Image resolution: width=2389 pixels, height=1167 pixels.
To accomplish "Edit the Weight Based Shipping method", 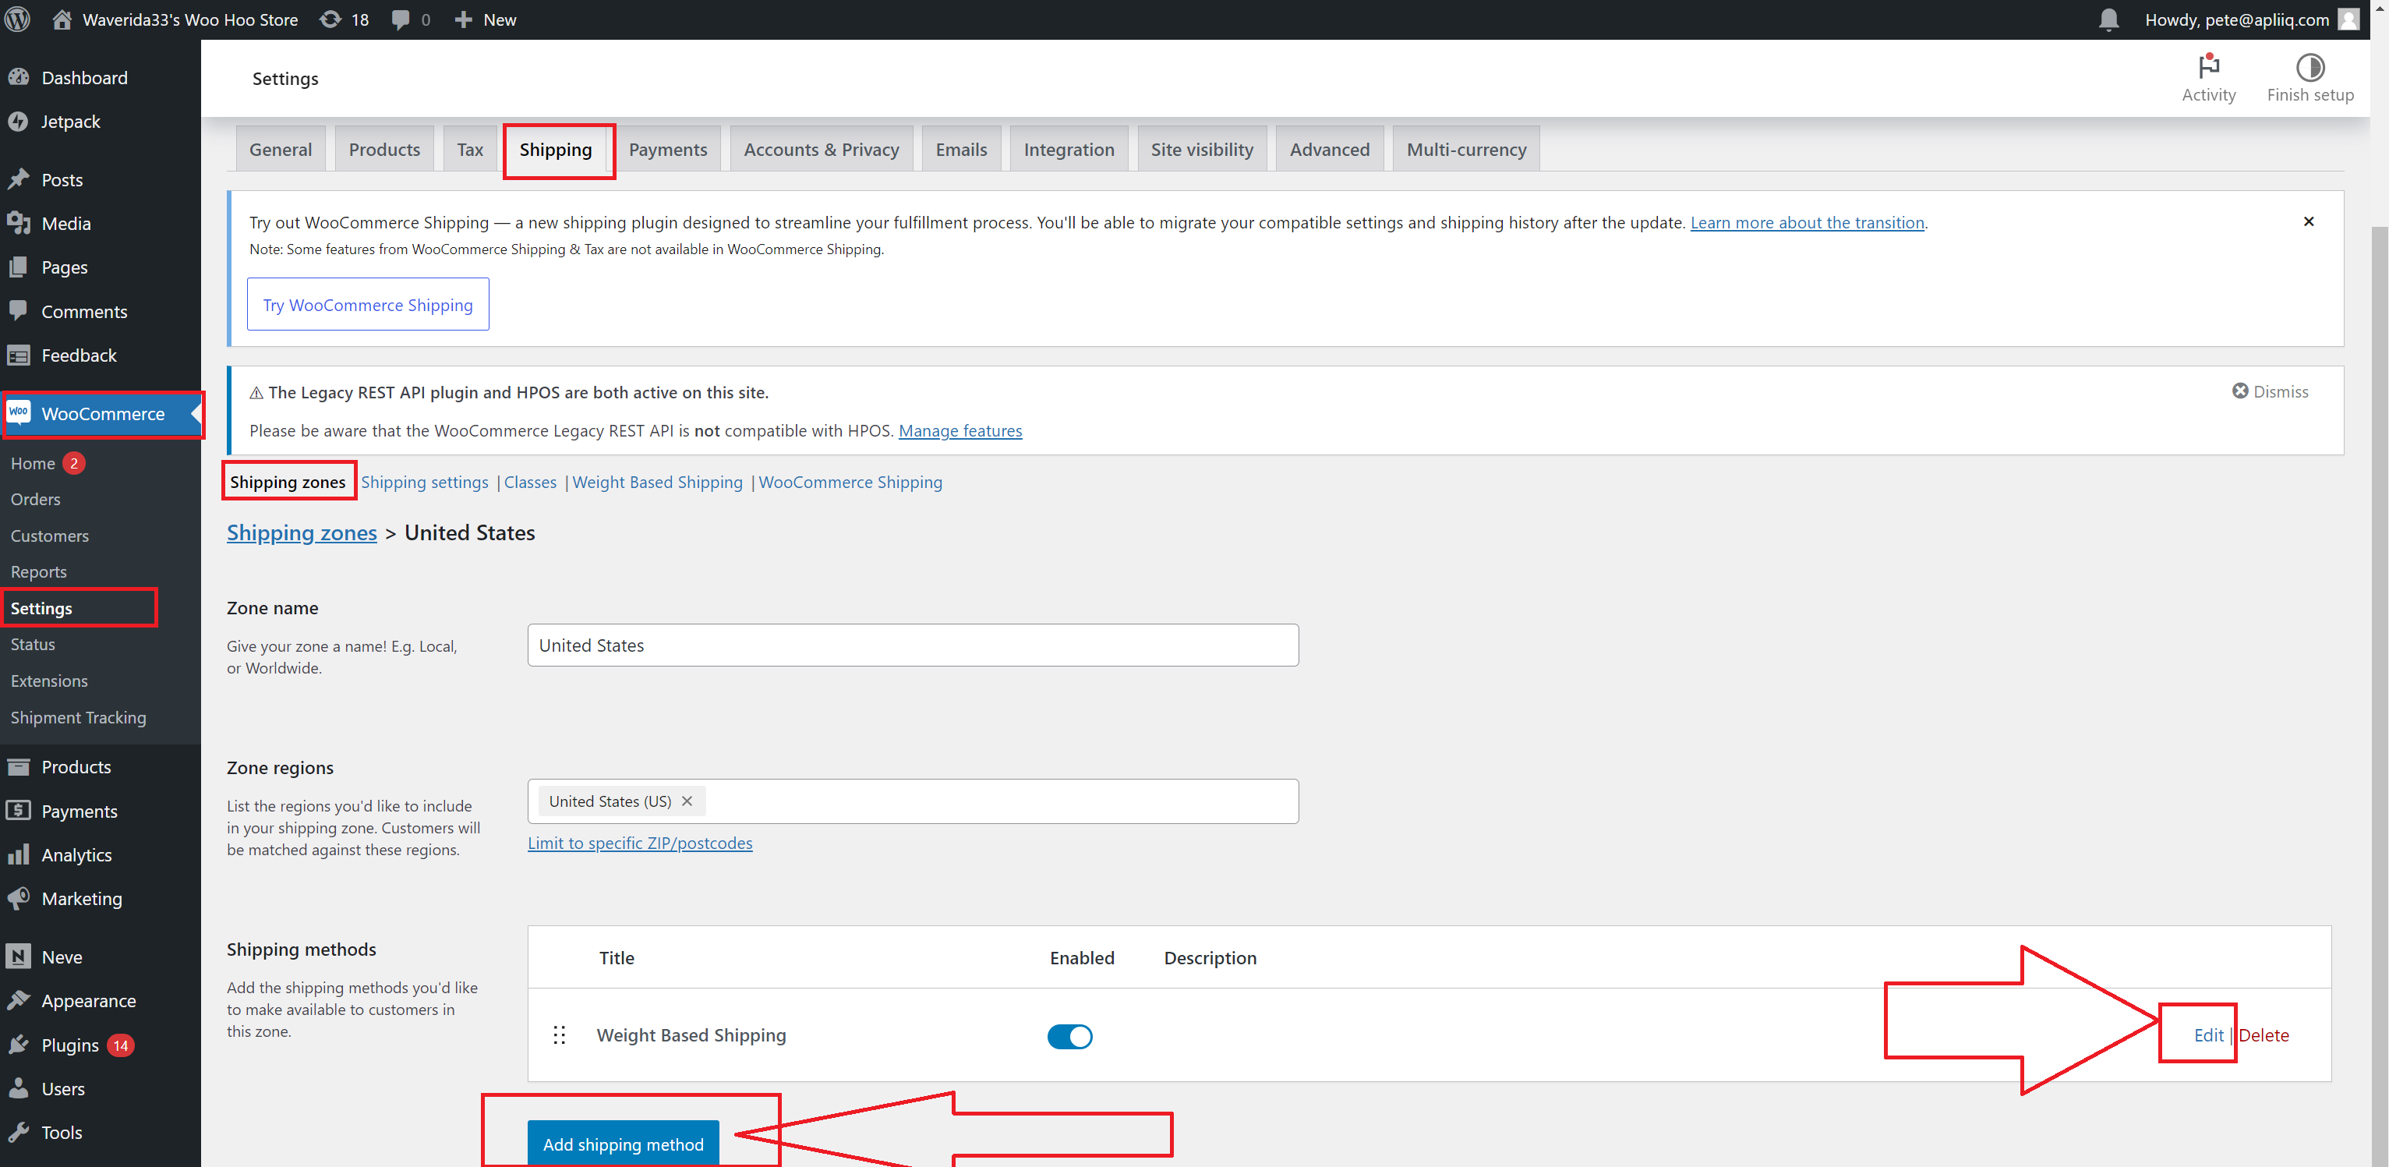I will coord(2208,1035).
